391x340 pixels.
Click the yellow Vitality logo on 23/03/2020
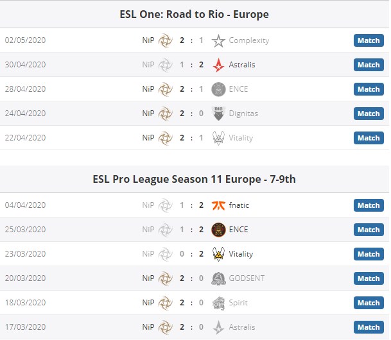point(218,254)
